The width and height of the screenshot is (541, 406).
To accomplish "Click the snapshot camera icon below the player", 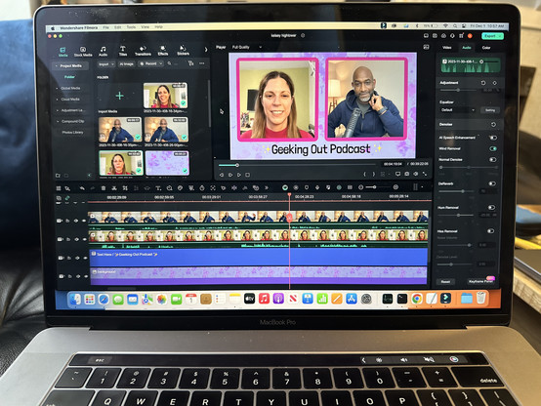I will [x=407, y=174].
